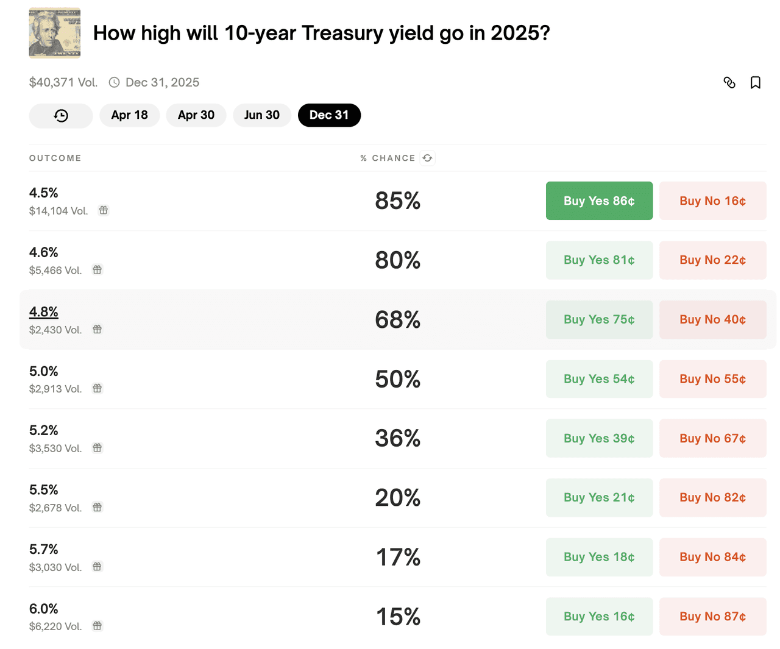Screen dimensions: 780x649
Task: Click Buy Yes 86¢ for 4.5%
Action: [599, 200]
